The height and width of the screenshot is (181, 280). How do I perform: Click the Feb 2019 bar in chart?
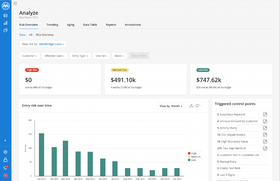click(54, 162)
